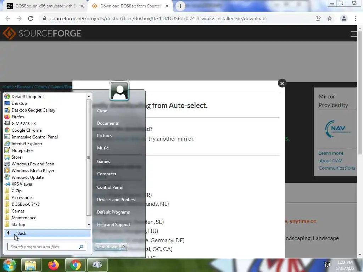Viewport: 363px width, 272px height.
Task: Click the Start orb on the taskbar
Action: click(9, 265)
